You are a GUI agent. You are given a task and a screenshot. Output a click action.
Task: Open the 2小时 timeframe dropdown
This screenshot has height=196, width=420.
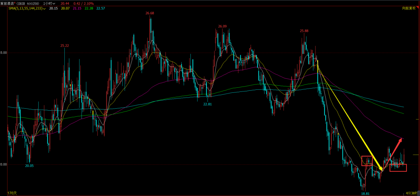tap(50, 3)
